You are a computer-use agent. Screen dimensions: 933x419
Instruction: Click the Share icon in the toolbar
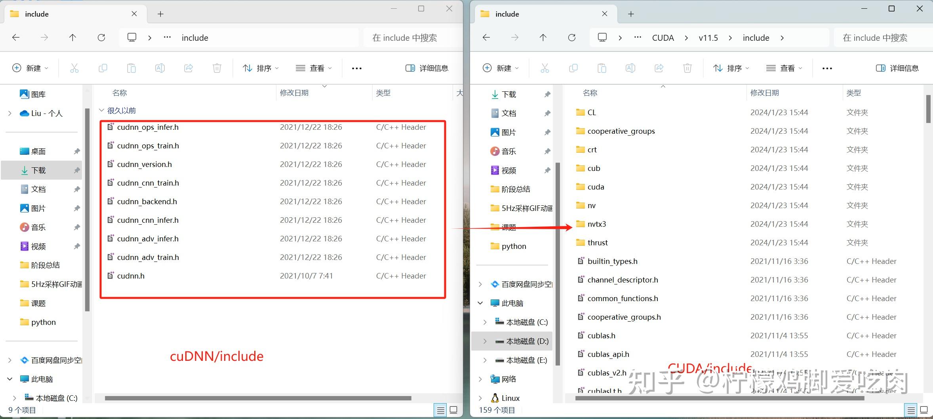coord(188,68)
